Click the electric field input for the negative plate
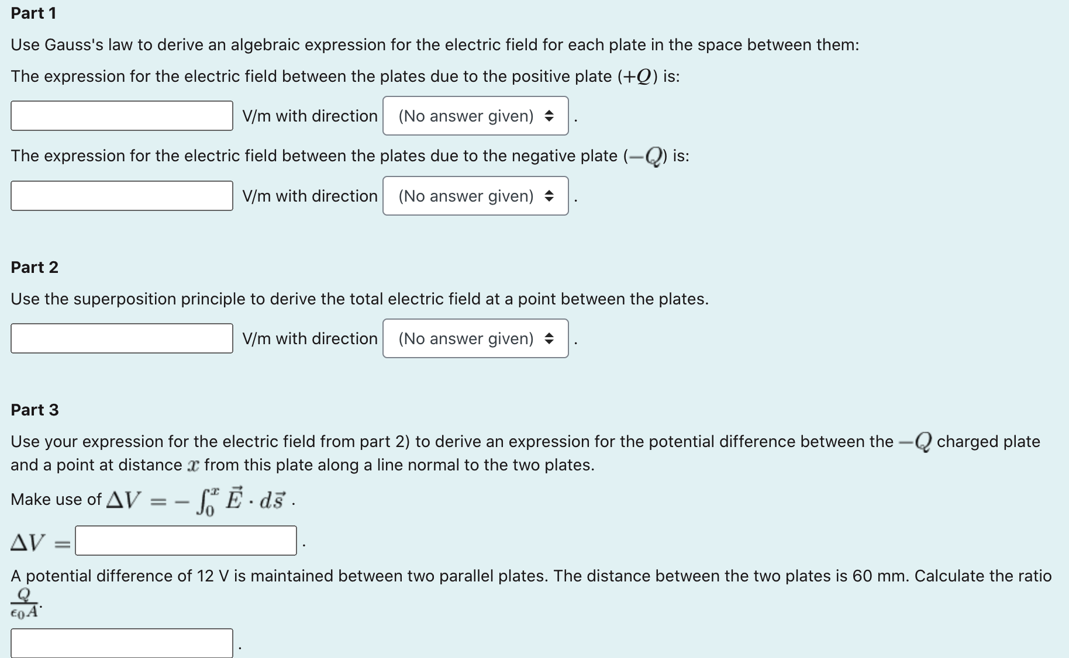1069x658 pixels. tap(121, 196)
